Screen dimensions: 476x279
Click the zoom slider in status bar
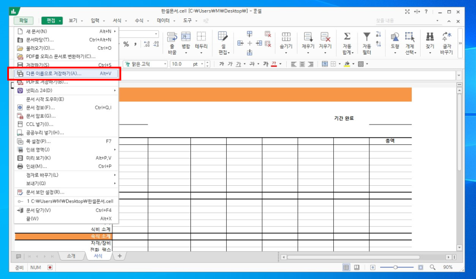(x=397, y=267)
